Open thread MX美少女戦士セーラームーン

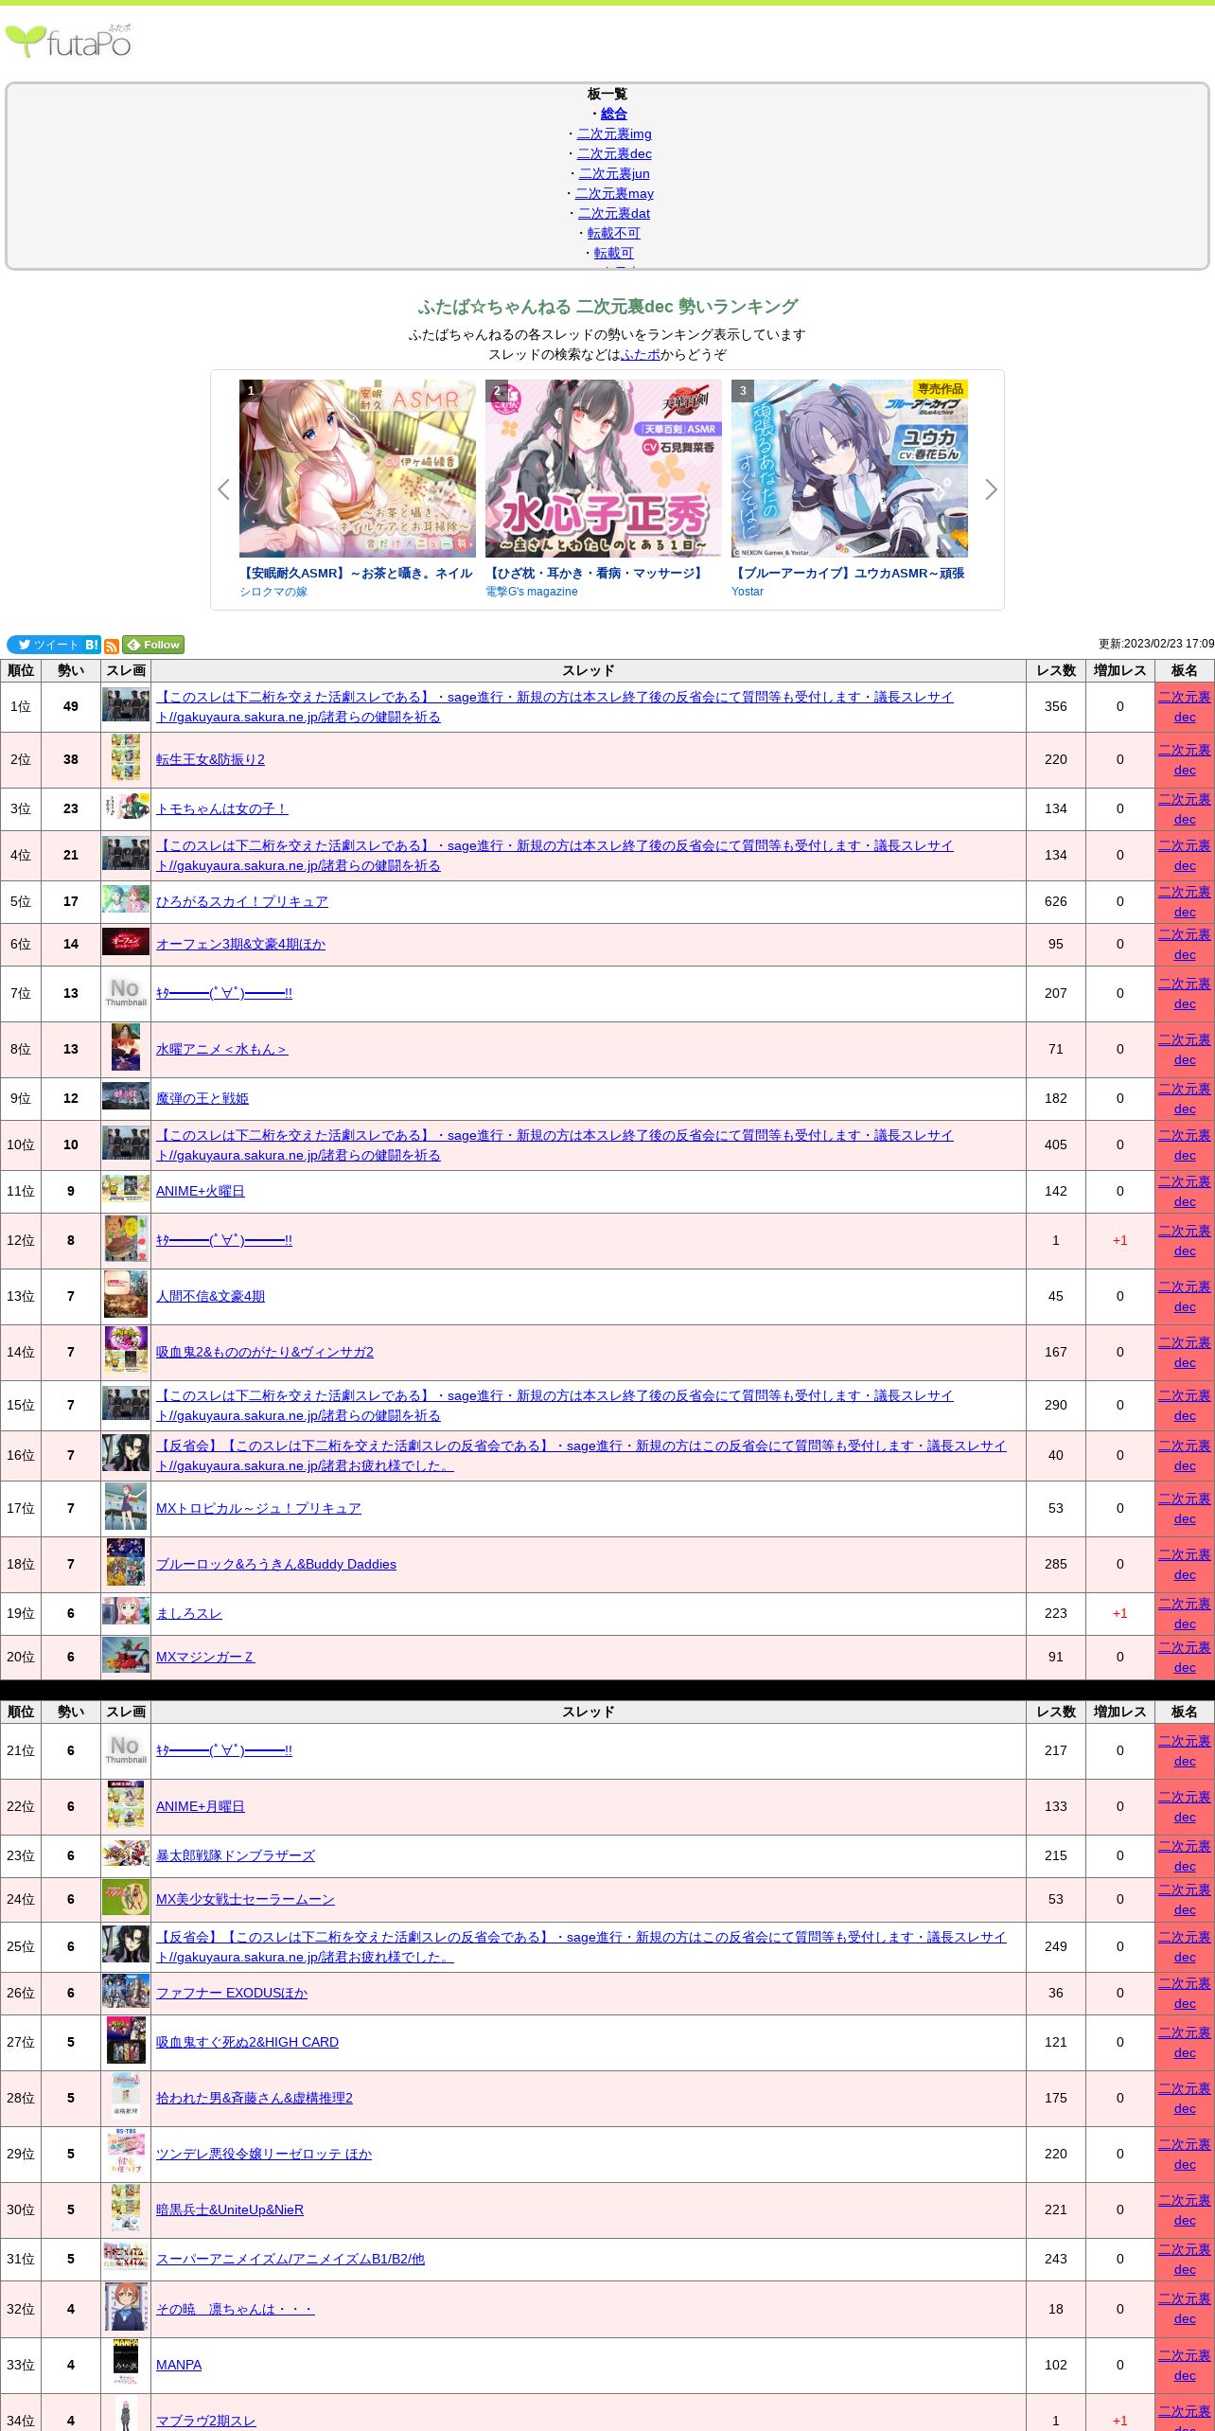tap(245, 1899)
